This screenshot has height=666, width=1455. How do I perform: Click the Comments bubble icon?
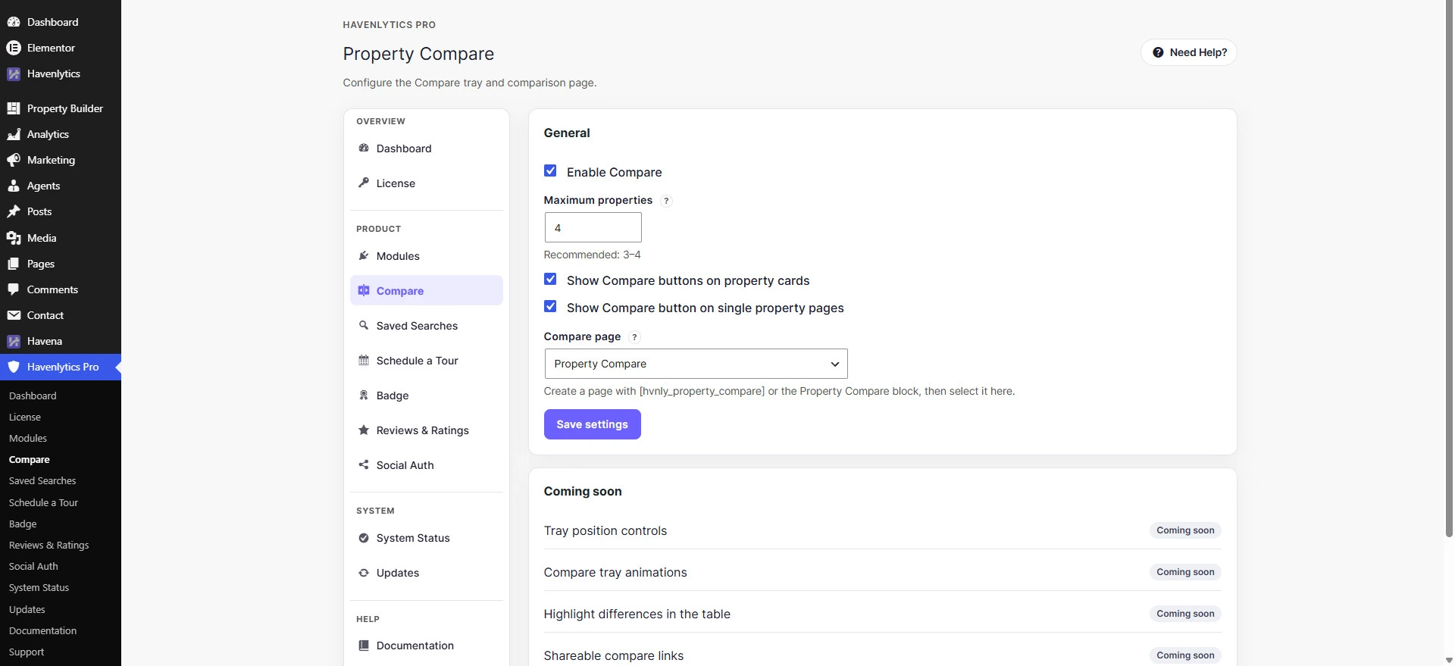point(14,289)
